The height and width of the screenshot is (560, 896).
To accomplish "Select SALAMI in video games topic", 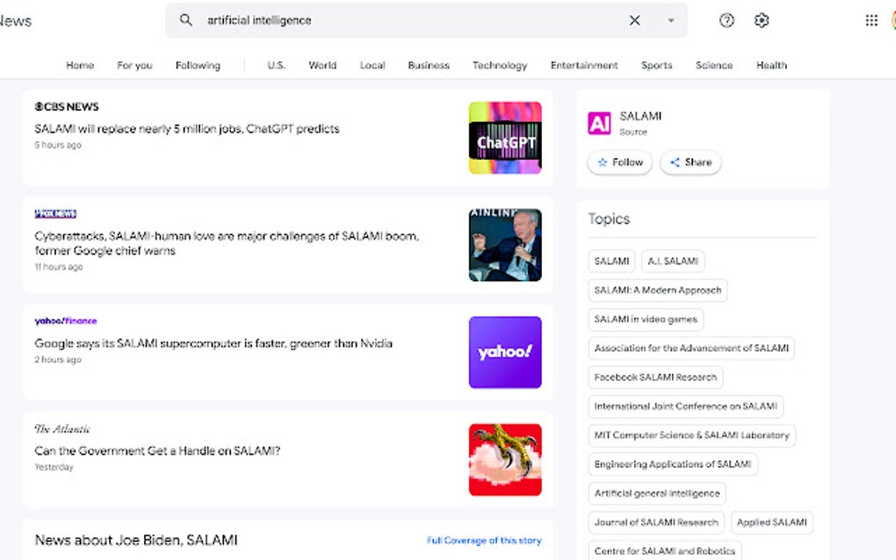I will [x=646, y=319].
